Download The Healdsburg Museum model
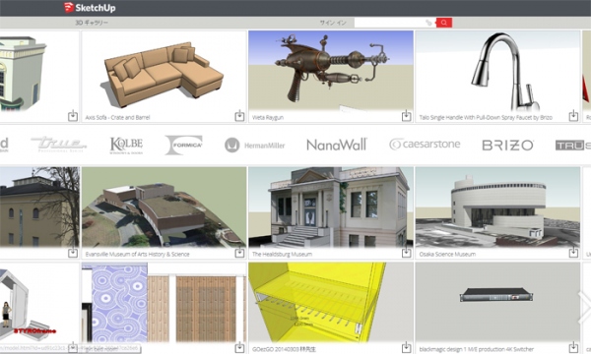591x354 pixels. (x=406, y=252)
